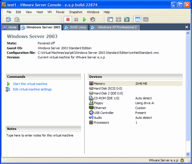Switch to Windows XP Professional 2 tab
Screen dimensions: 192x164
(x=115, y=27)
